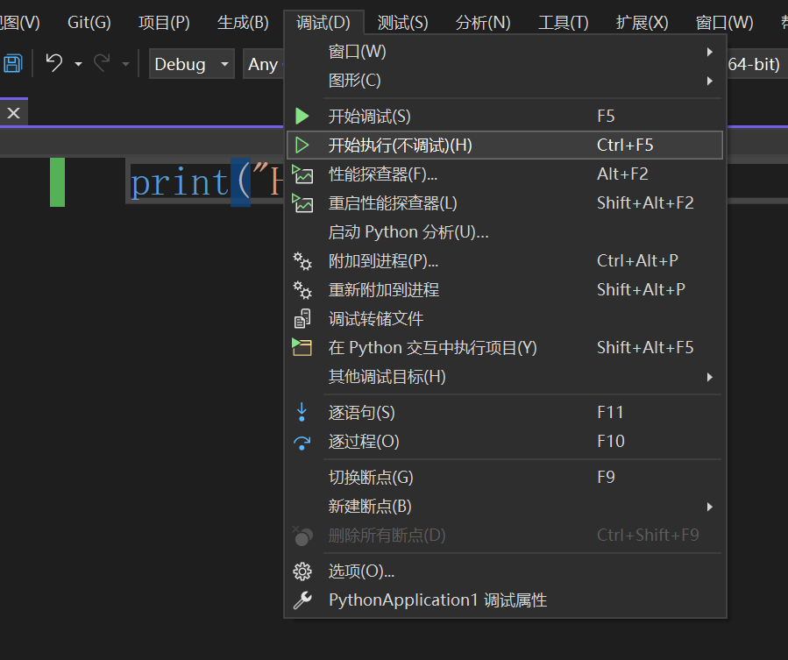The image size is (788, 660).
Task: Open the Undo history dropdown arrow
Action: (x=78, y=64)
